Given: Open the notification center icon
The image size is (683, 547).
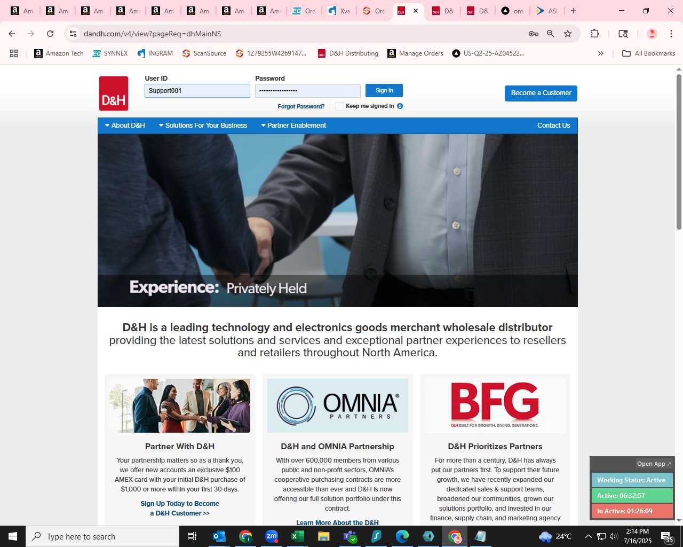Looking at the screenshot, I should tap(667, 537).
